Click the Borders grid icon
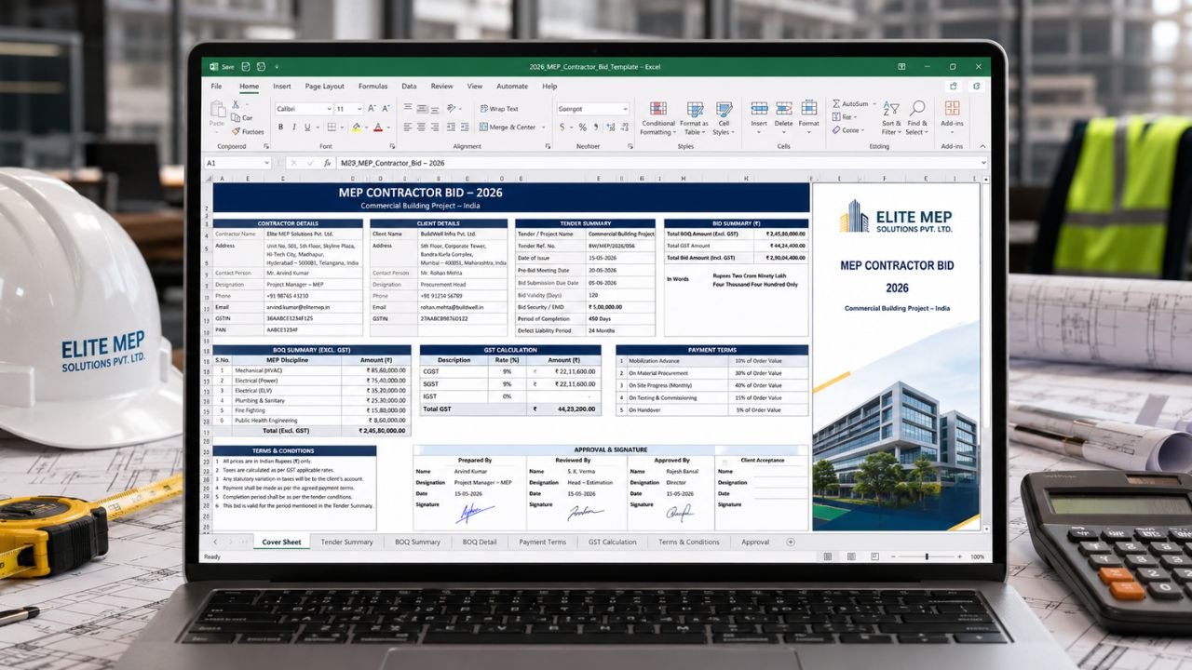1192x670 pixels. (332, 127)
